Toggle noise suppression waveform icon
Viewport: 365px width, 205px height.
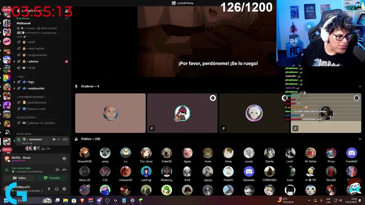(x=57, y=170)
